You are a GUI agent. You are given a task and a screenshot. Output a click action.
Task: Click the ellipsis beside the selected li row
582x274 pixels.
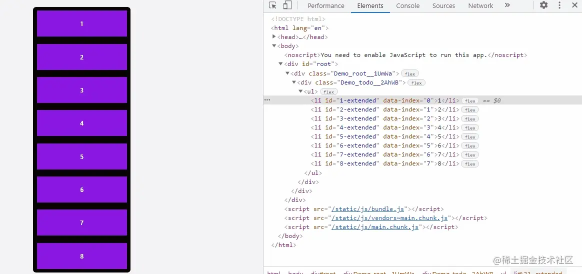tap(267, 100)
